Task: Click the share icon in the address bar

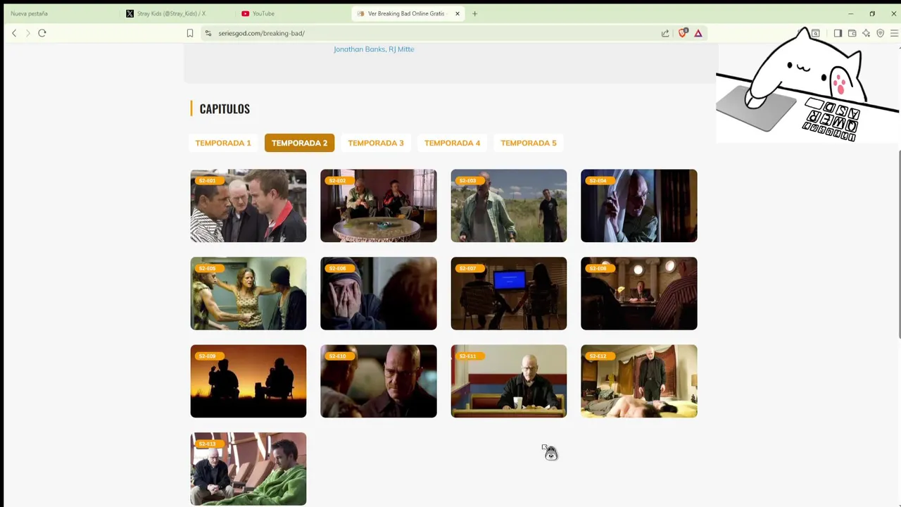Action: point(665,33)
